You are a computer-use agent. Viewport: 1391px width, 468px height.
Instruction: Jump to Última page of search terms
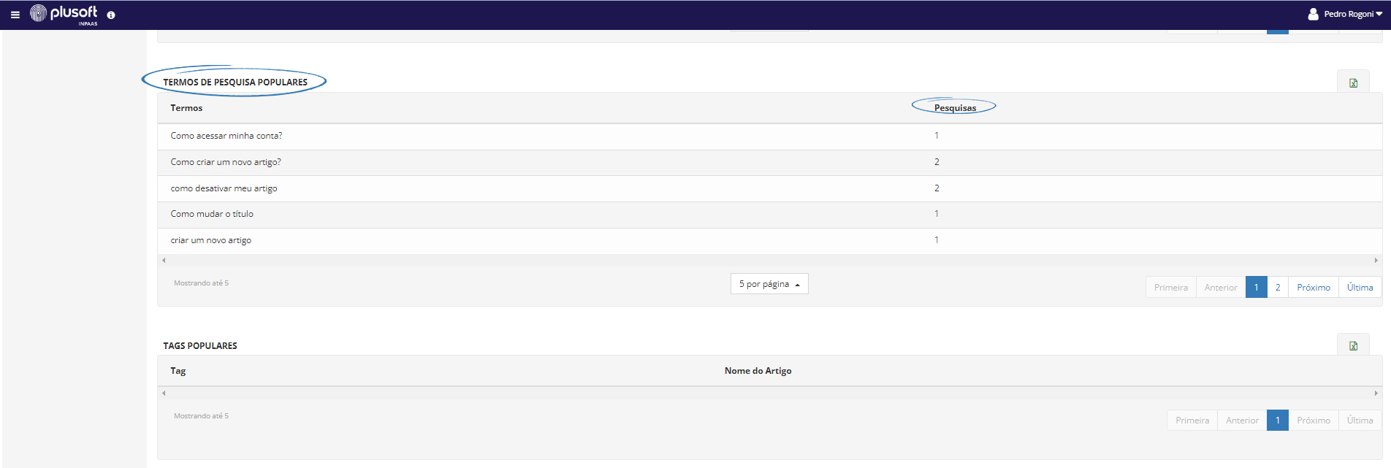(1360, 287)
